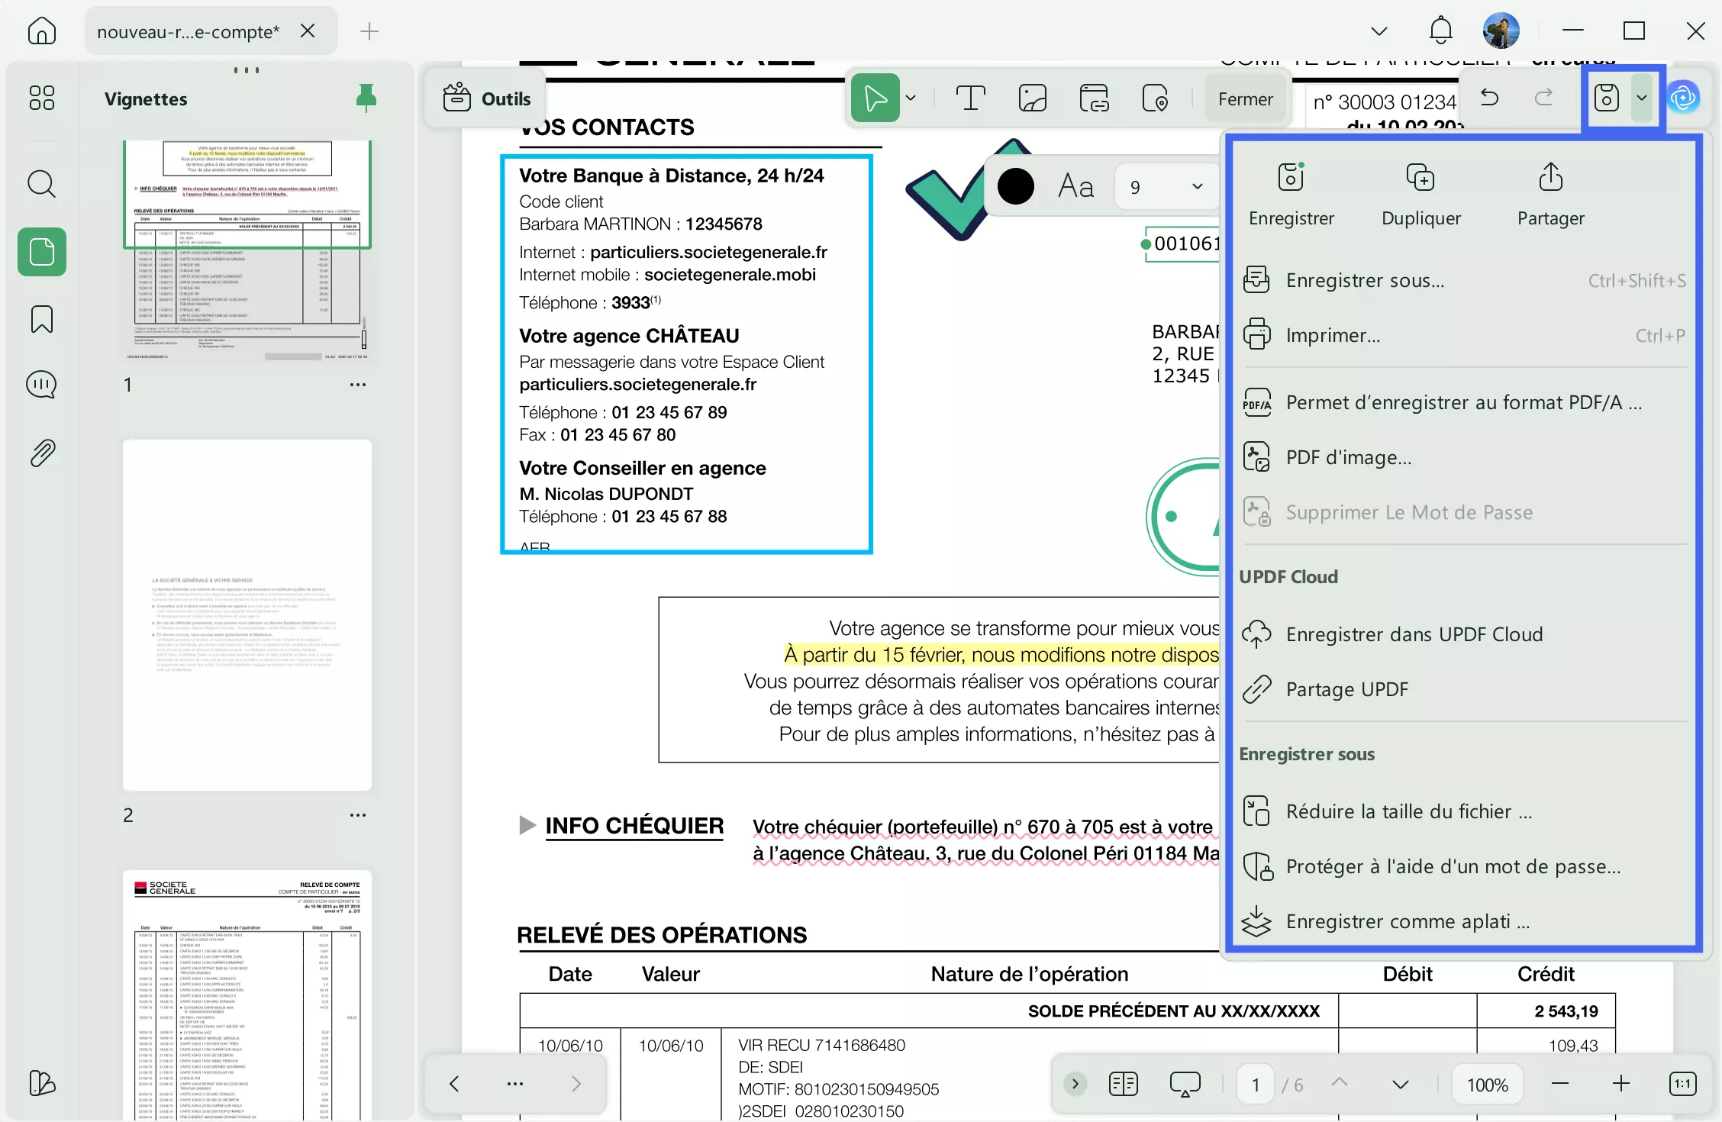Image resolution: width=1722 pixels, height=1122 pixels.
Task: Toggle pinning of the Vignettes panel
Action: click(366, 98)
